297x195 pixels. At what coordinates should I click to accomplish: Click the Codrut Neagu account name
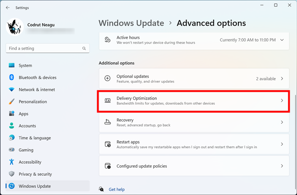click(41, 25)
